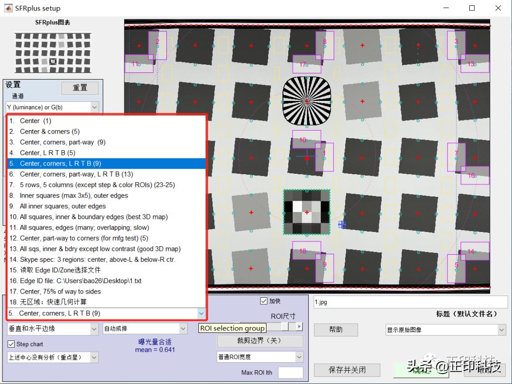Click the MATLAB icon in the title bar

[8, 8]
